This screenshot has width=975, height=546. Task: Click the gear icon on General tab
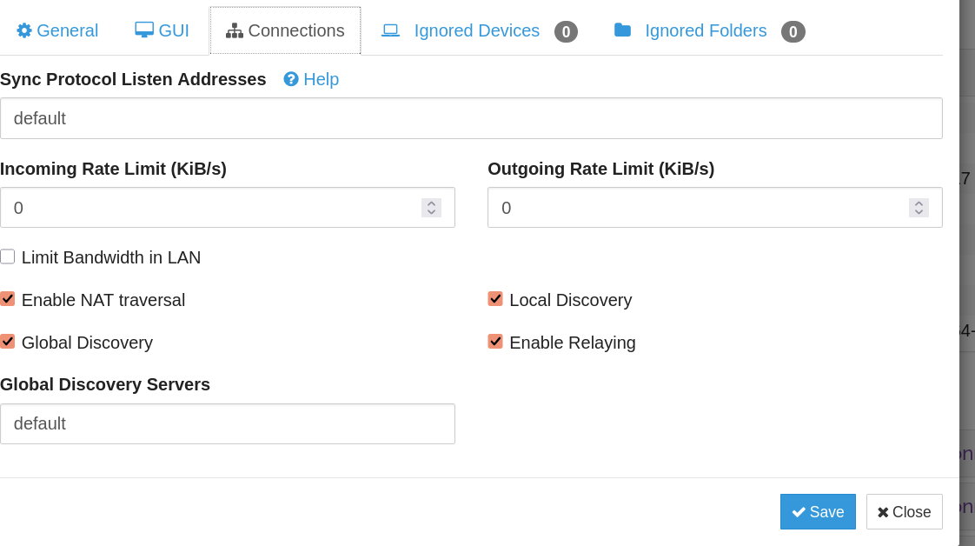pyautogui.click(x=24, y=30)
